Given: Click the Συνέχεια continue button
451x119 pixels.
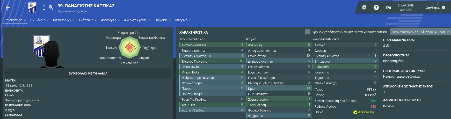Looking at the screenshot, I should click(435, 8).
